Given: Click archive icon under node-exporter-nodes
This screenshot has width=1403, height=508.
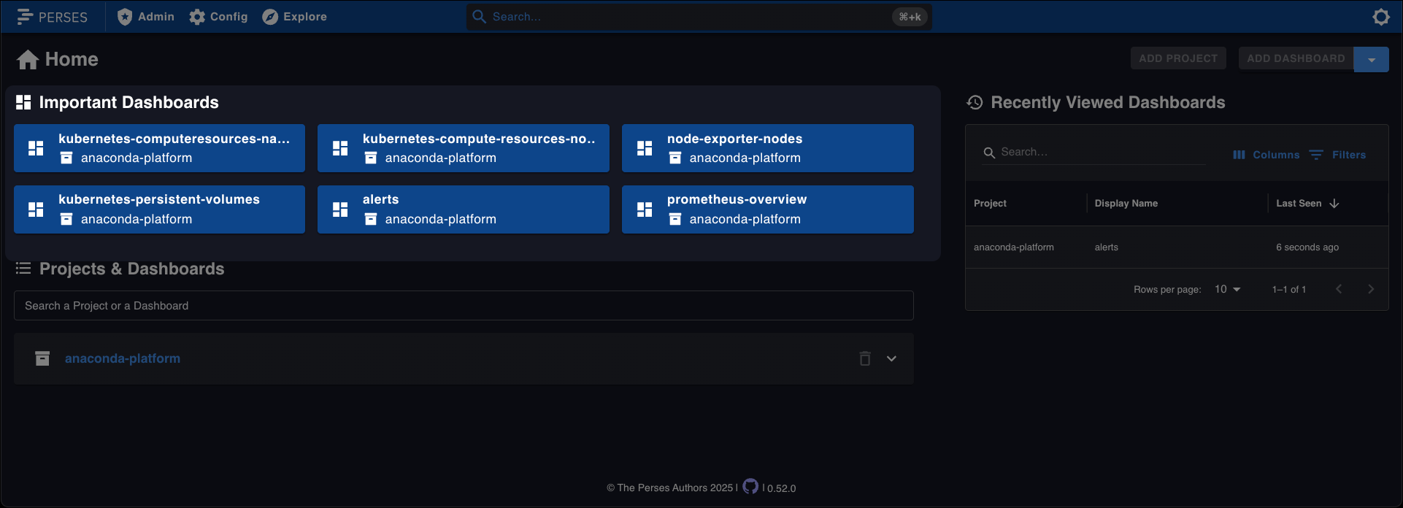Looking at the screenshot, I should tap(675, 158).
